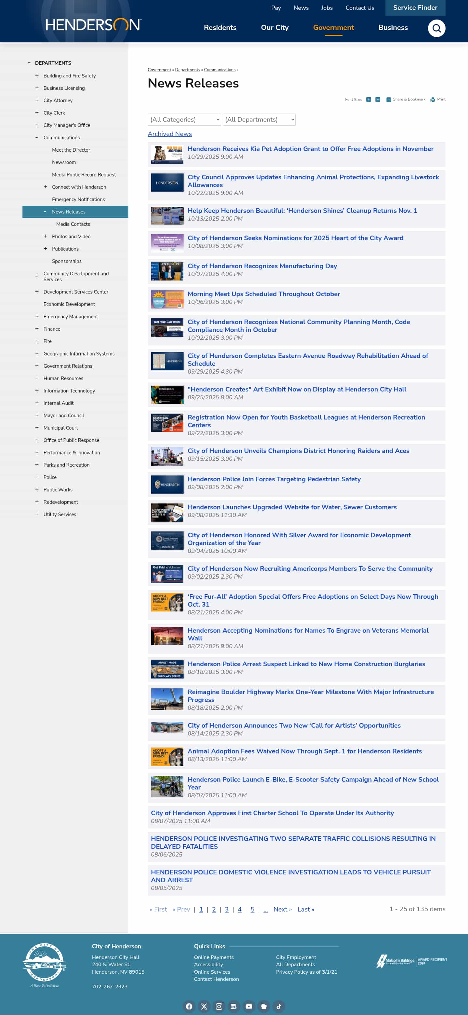Open the Our City main menu

pyautogui.click(x=275, y=28)
